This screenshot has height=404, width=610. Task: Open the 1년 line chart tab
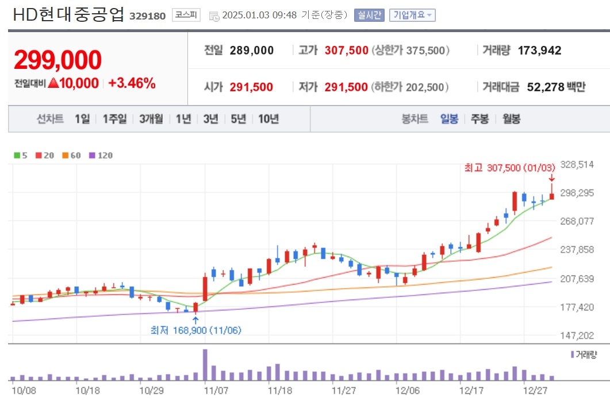(x=183, y=119)
